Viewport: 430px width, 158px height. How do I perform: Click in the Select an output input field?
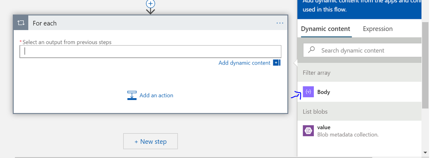pyautogui.click(x=150, y=51)
